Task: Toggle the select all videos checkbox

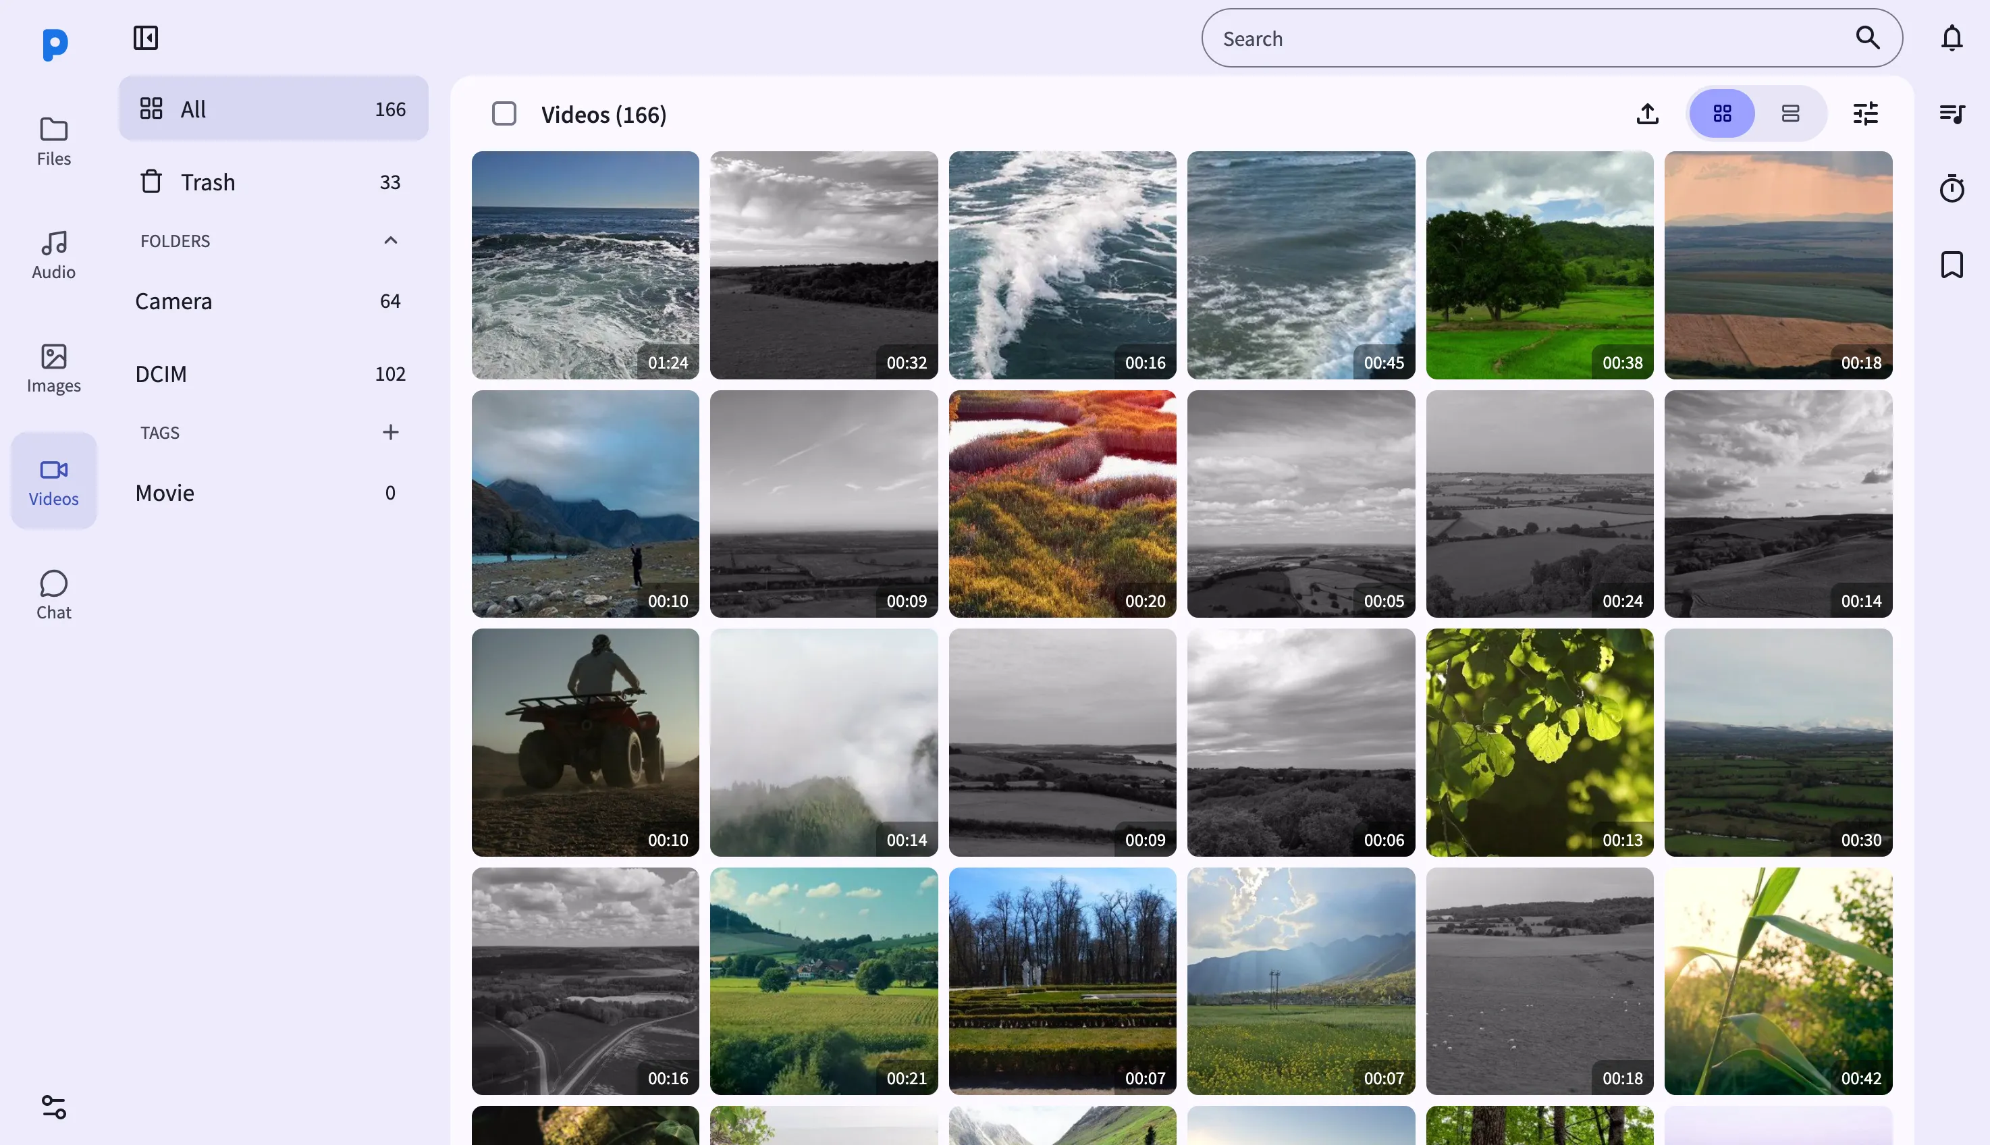Action: click(x=504, y=114)
